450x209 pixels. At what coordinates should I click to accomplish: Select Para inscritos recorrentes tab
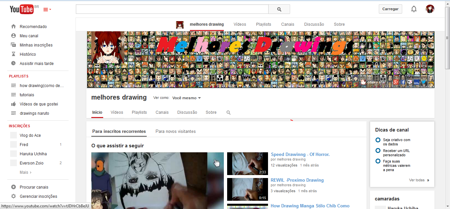click(119, 131)
